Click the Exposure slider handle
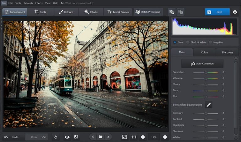Viewport: 241px width, 142px height. 206,114
